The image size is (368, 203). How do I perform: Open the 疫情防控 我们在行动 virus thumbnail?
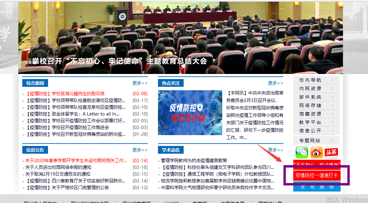[x=190, y=113]
